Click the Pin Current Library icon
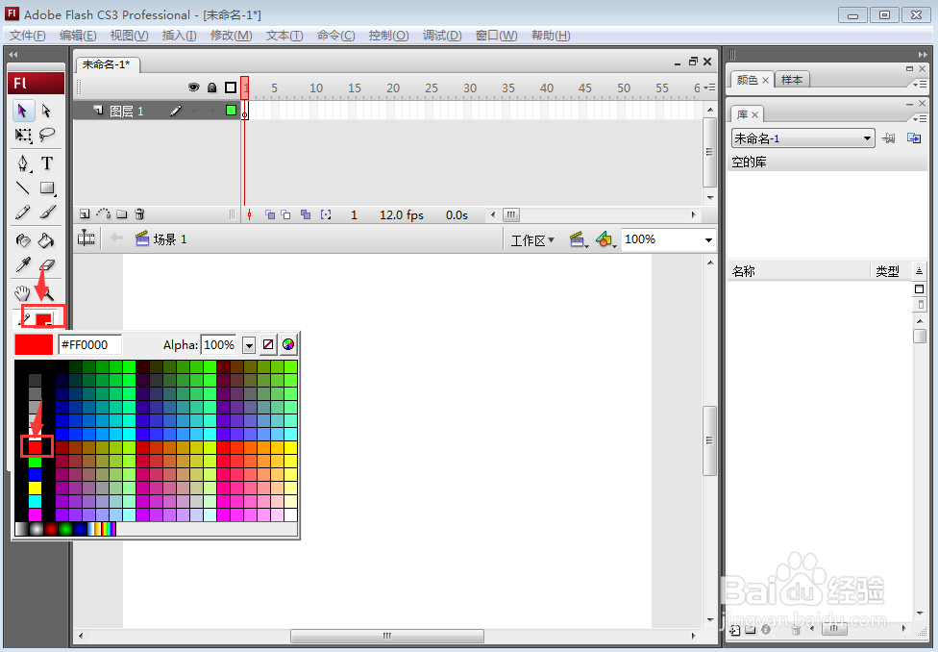938x652 pixels. (x=889, y=138)
